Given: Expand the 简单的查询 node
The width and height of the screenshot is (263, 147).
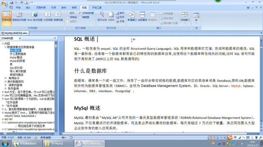Looking at the screenshot, I should (x=5, y=85).
